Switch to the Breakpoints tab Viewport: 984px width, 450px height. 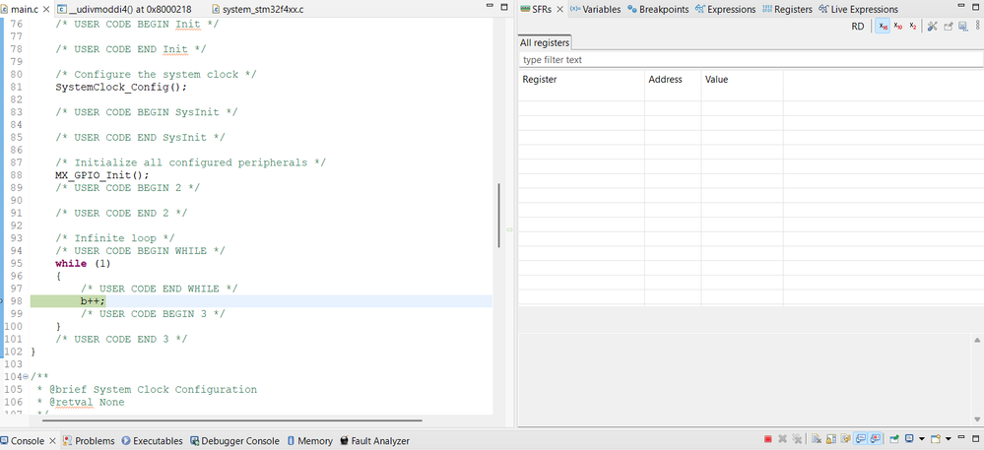coord(658,10)
